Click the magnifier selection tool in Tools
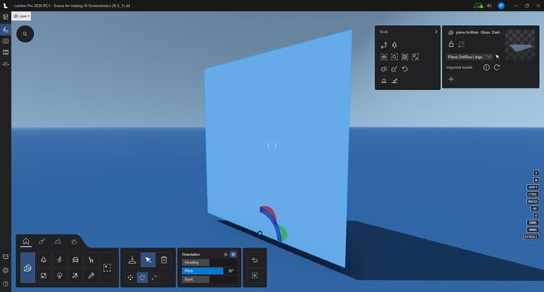The image size is (544, 292). [395, 57]
